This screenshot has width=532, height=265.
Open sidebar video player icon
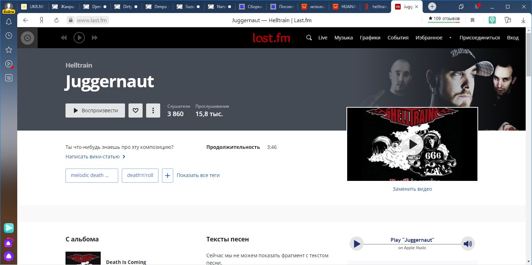pos(9,64)
